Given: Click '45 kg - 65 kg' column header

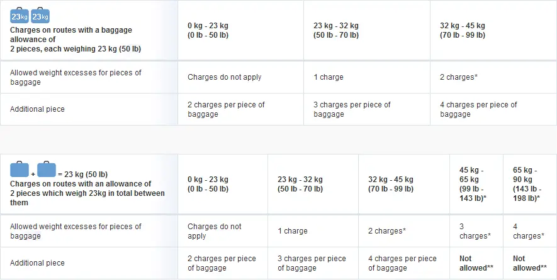Looking at the screenshot, I should coord(473,185).
